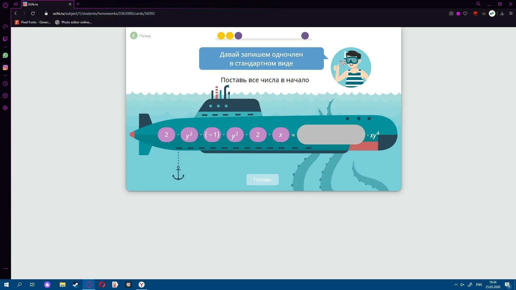516x290 pixels.
Task: Click the gray answer input field
Action: click(x=331, y=135)
